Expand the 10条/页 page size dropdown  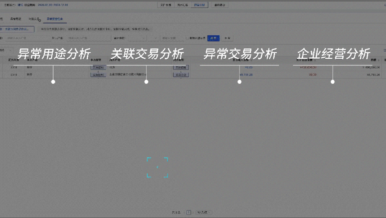click(x=204, y=213)
